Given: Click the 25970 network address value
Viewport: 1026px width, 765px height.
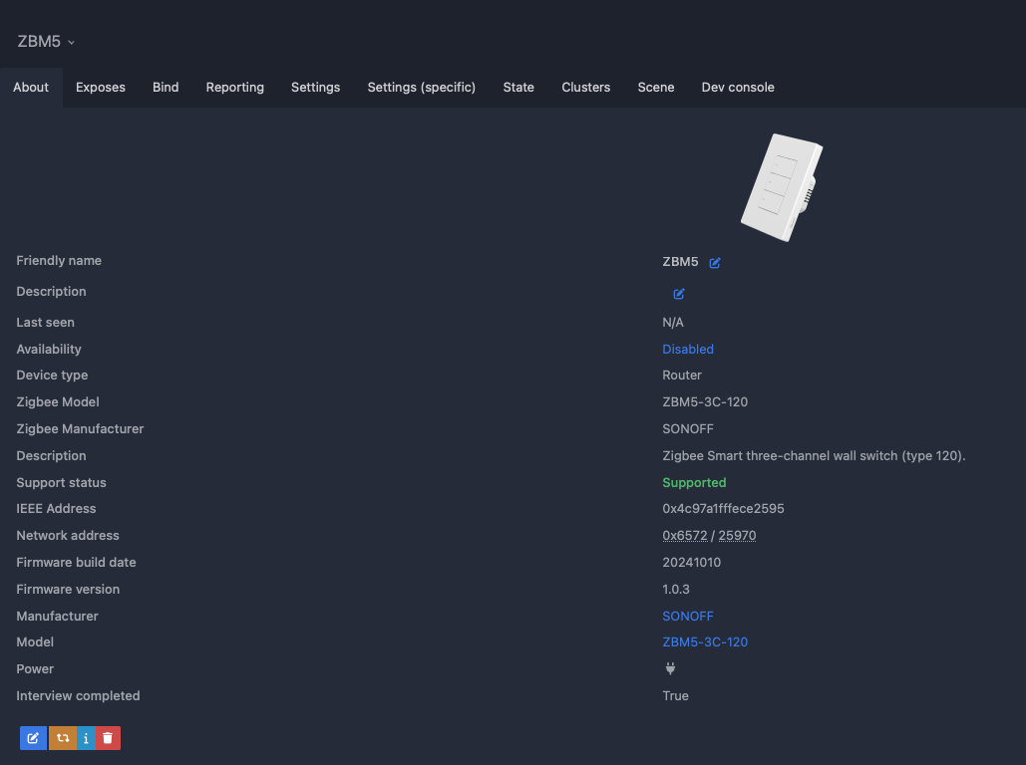Looking at the screenshot, I should coord(737,536).
